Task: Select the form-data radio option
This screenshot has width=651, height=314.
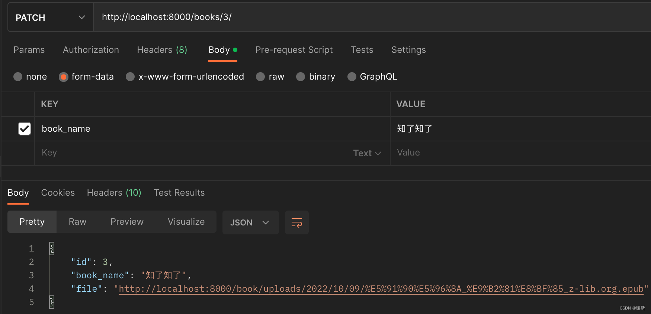Action: click(x=86, y=77)
